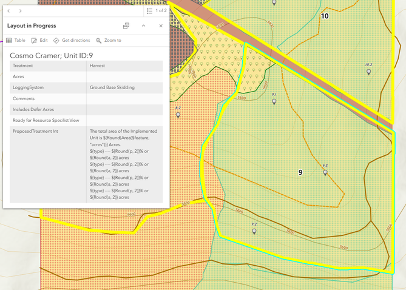Click 'Ready for Resource Specilist View' label
Viewport: 406px width, 290px height.
tap(46, 120)
